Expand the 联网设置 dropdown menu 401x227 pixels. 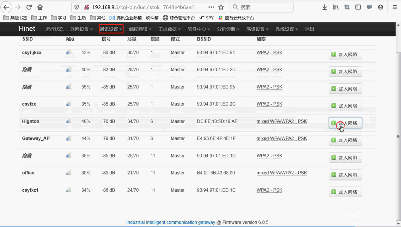(x=82, y=29)
